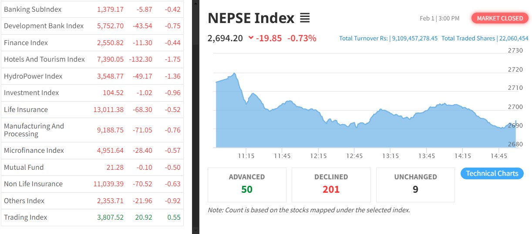Click the Declined 201 stocks box
The width and height of the screenshot is (532, 234).
click(x=331, y=185)
